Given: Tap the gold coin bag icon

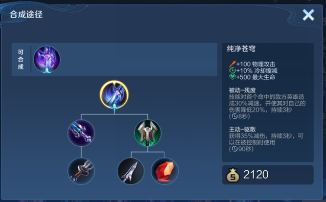Looking at the screenshot, I should coord(233,175).
